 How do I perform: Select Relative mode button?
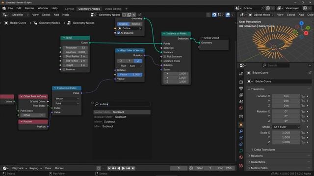click(x=136, y=24)
